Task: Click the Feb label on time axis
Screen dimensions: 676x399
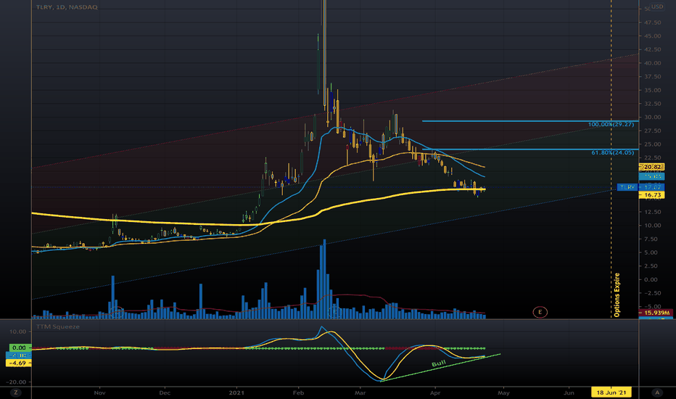Action: pyautogui.click(x=298, y=393)
